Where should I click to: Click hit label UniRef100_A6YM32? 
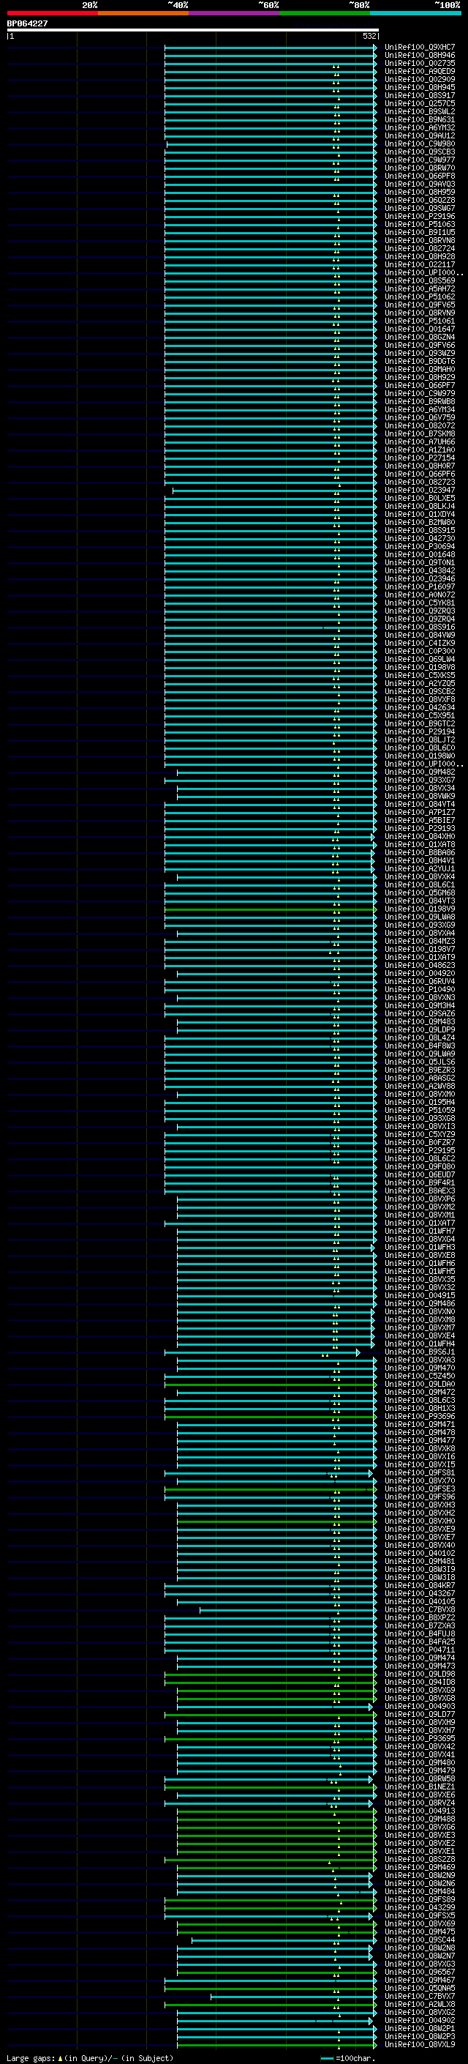click(x=420, y=127)
